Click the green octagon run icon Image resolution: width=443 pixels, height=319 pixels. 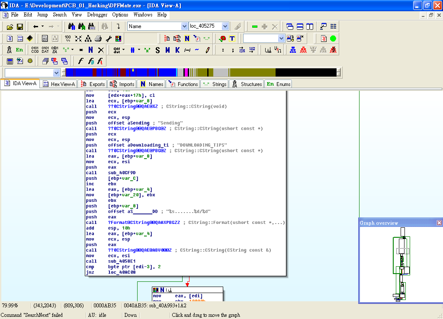click(x=333, y=38)
